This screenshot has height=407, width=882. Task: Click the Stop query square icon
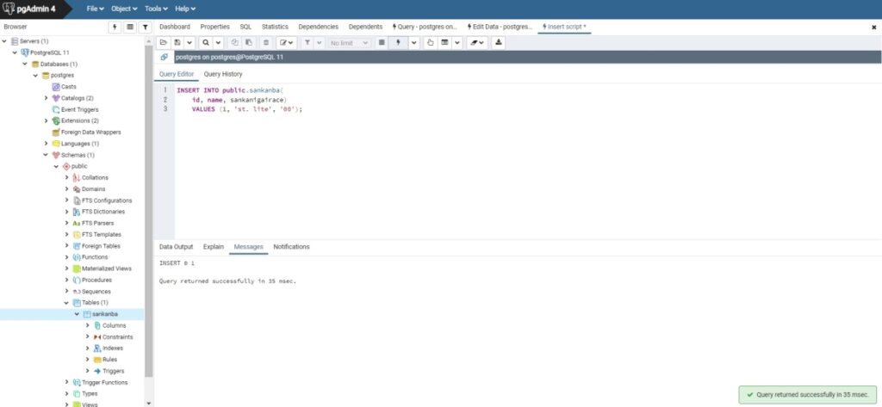pyautogui.click(x=382, y=42)
